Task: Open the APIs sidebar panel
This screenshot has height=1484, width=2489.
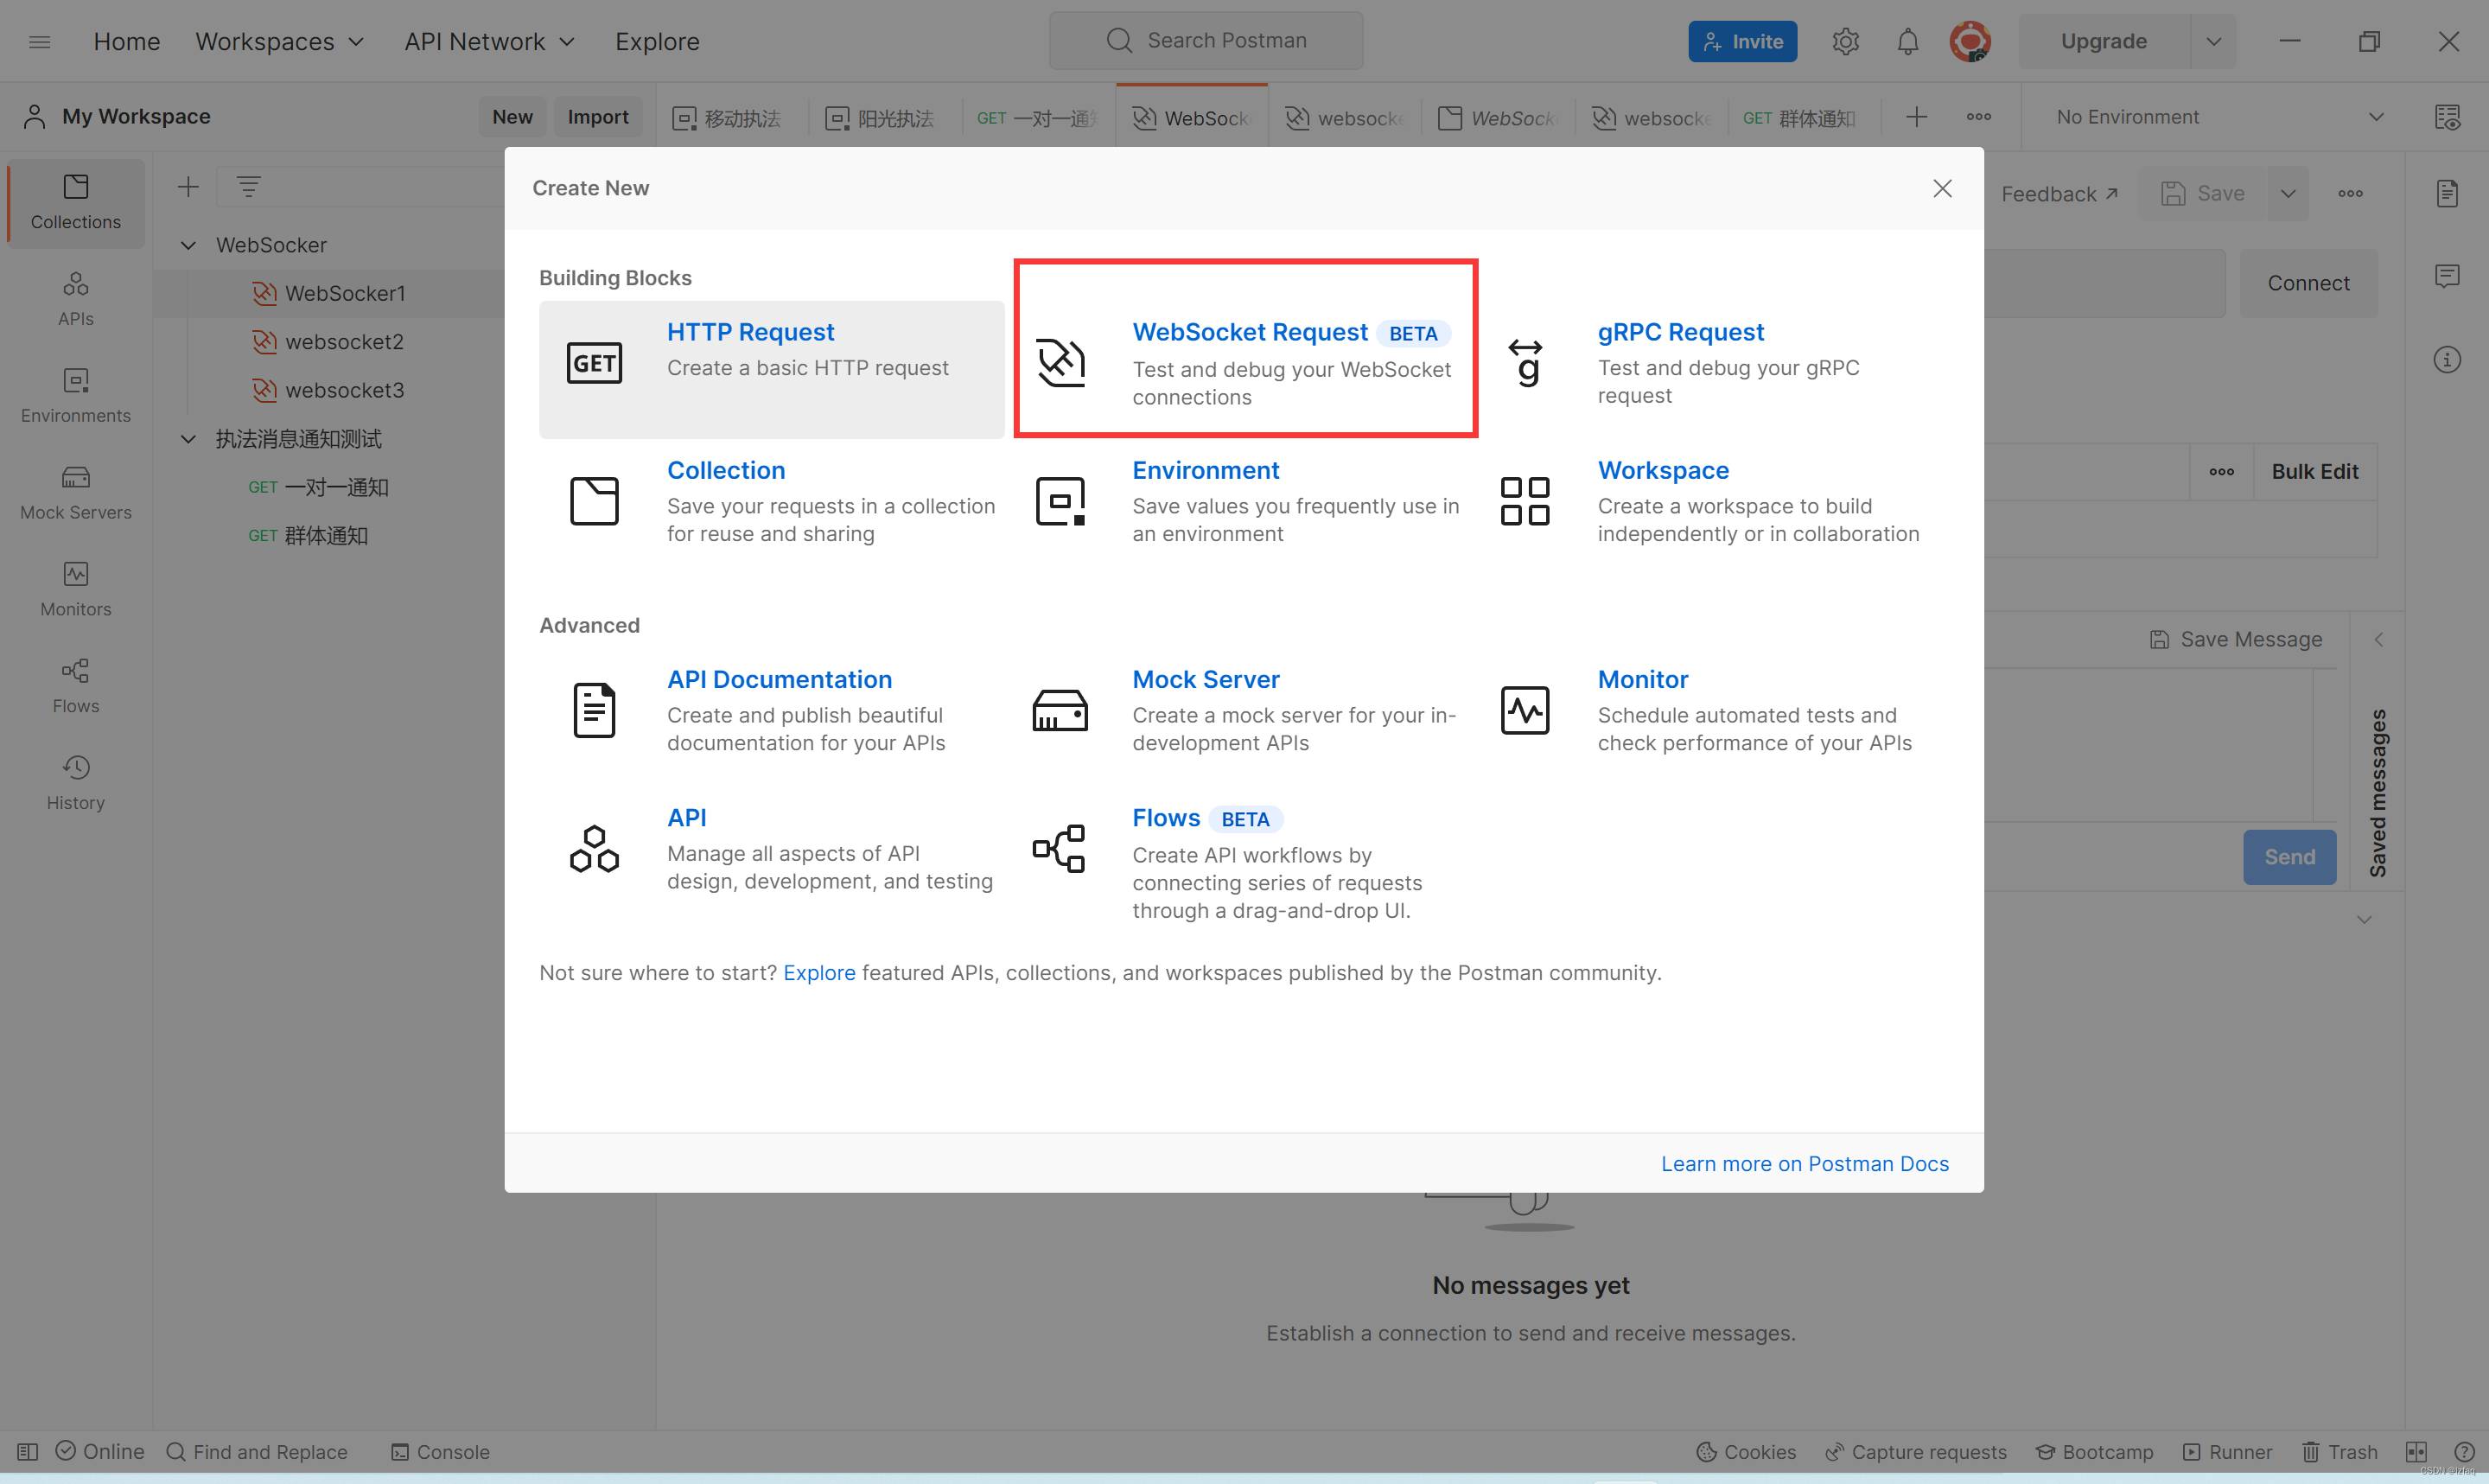Action: [75, 299]
